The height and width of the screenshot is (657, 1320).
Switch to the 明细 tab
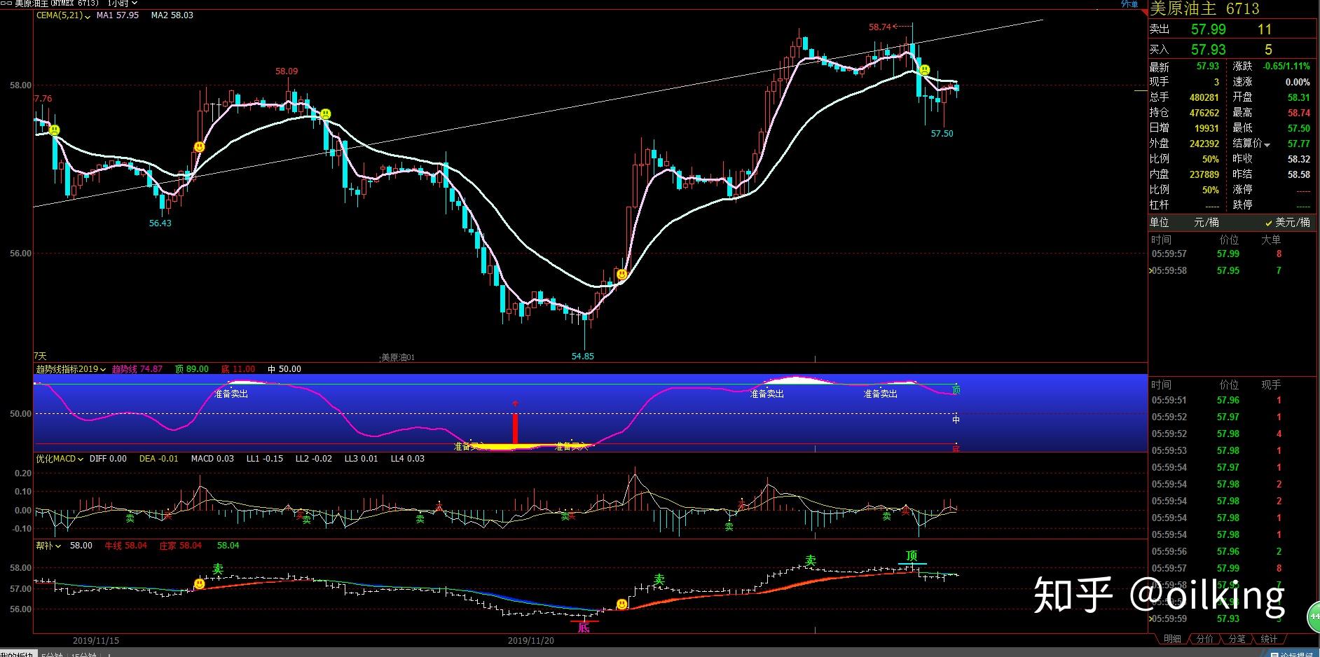[1172, 639]
